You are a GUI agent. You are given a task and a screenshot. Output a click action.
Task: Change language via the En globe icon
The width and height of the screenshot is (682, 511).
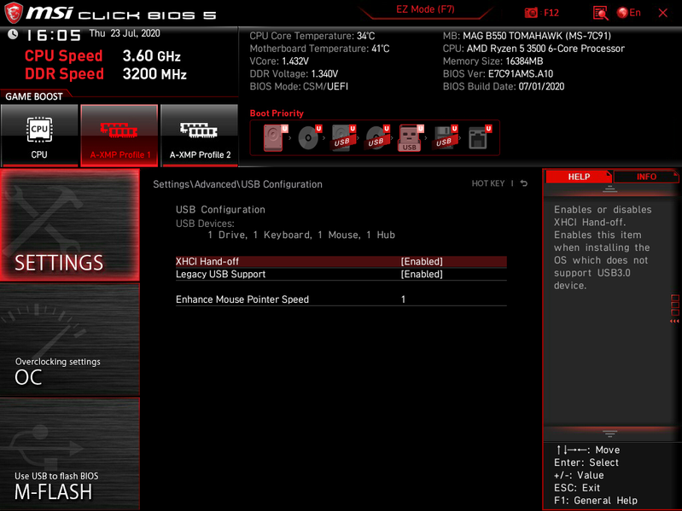pos(628,13)
